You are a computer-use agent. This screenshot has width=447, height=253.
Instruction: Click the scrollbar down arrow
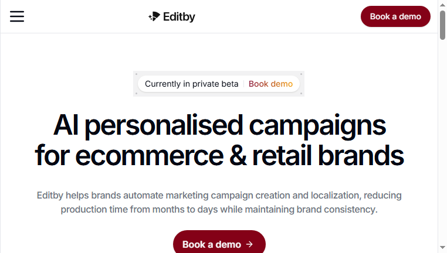(442, 248)
